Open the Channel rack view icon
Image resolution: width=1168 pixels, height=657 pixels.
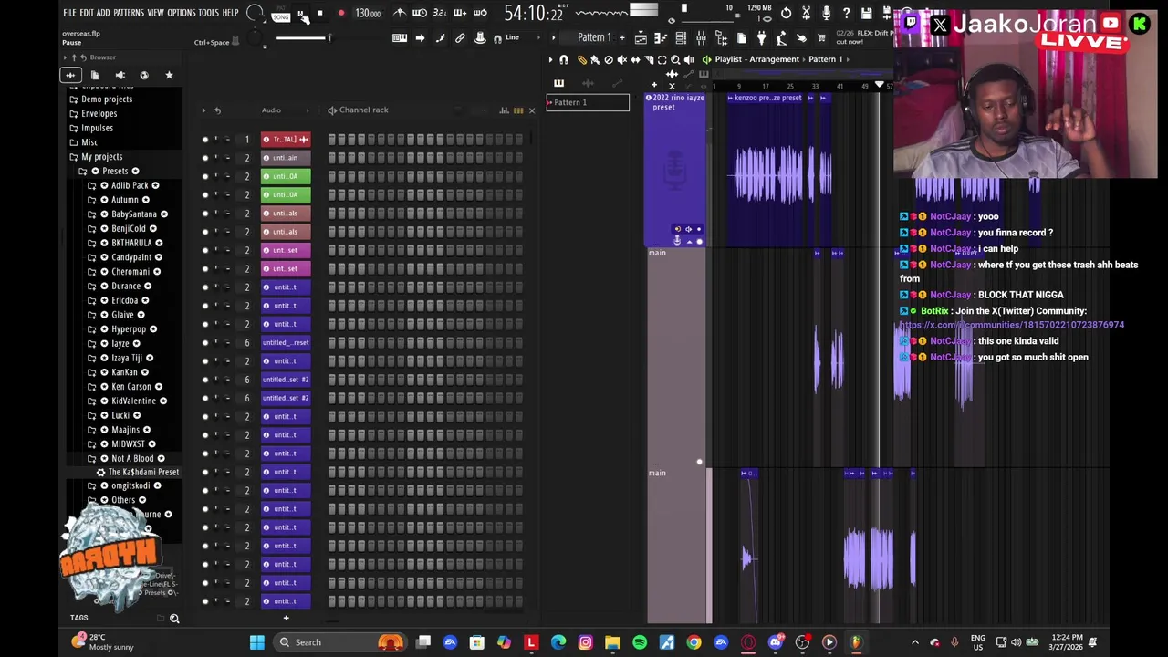tap(681, 37)
